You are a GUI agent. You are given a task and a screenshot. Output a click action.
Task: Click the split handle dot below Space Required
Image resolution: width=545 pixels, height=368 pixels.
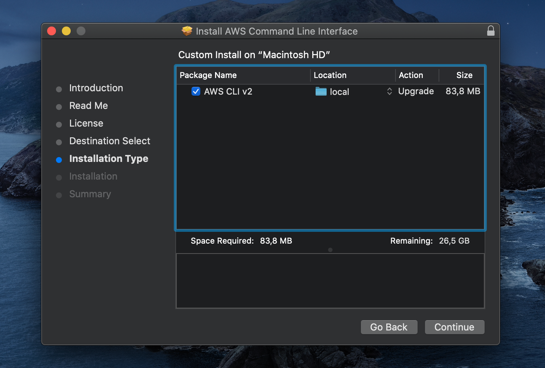pyautogui.click(x=330, y=250)
